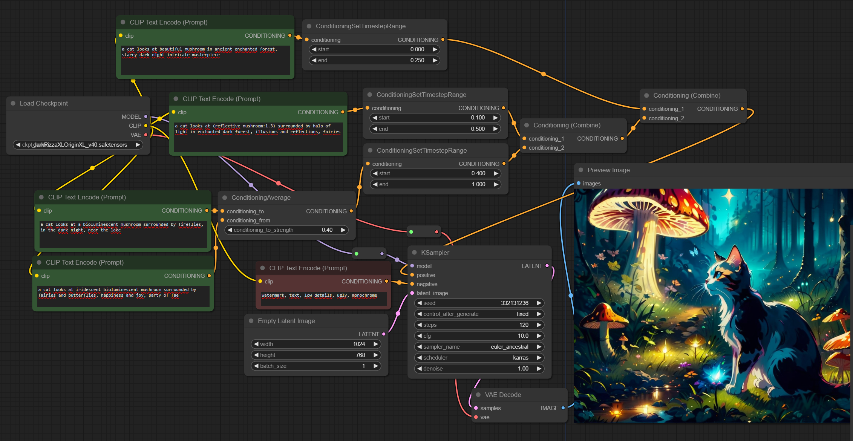
Task: Click the positive input socket on KSampler
Action: [x=412, y=275]
